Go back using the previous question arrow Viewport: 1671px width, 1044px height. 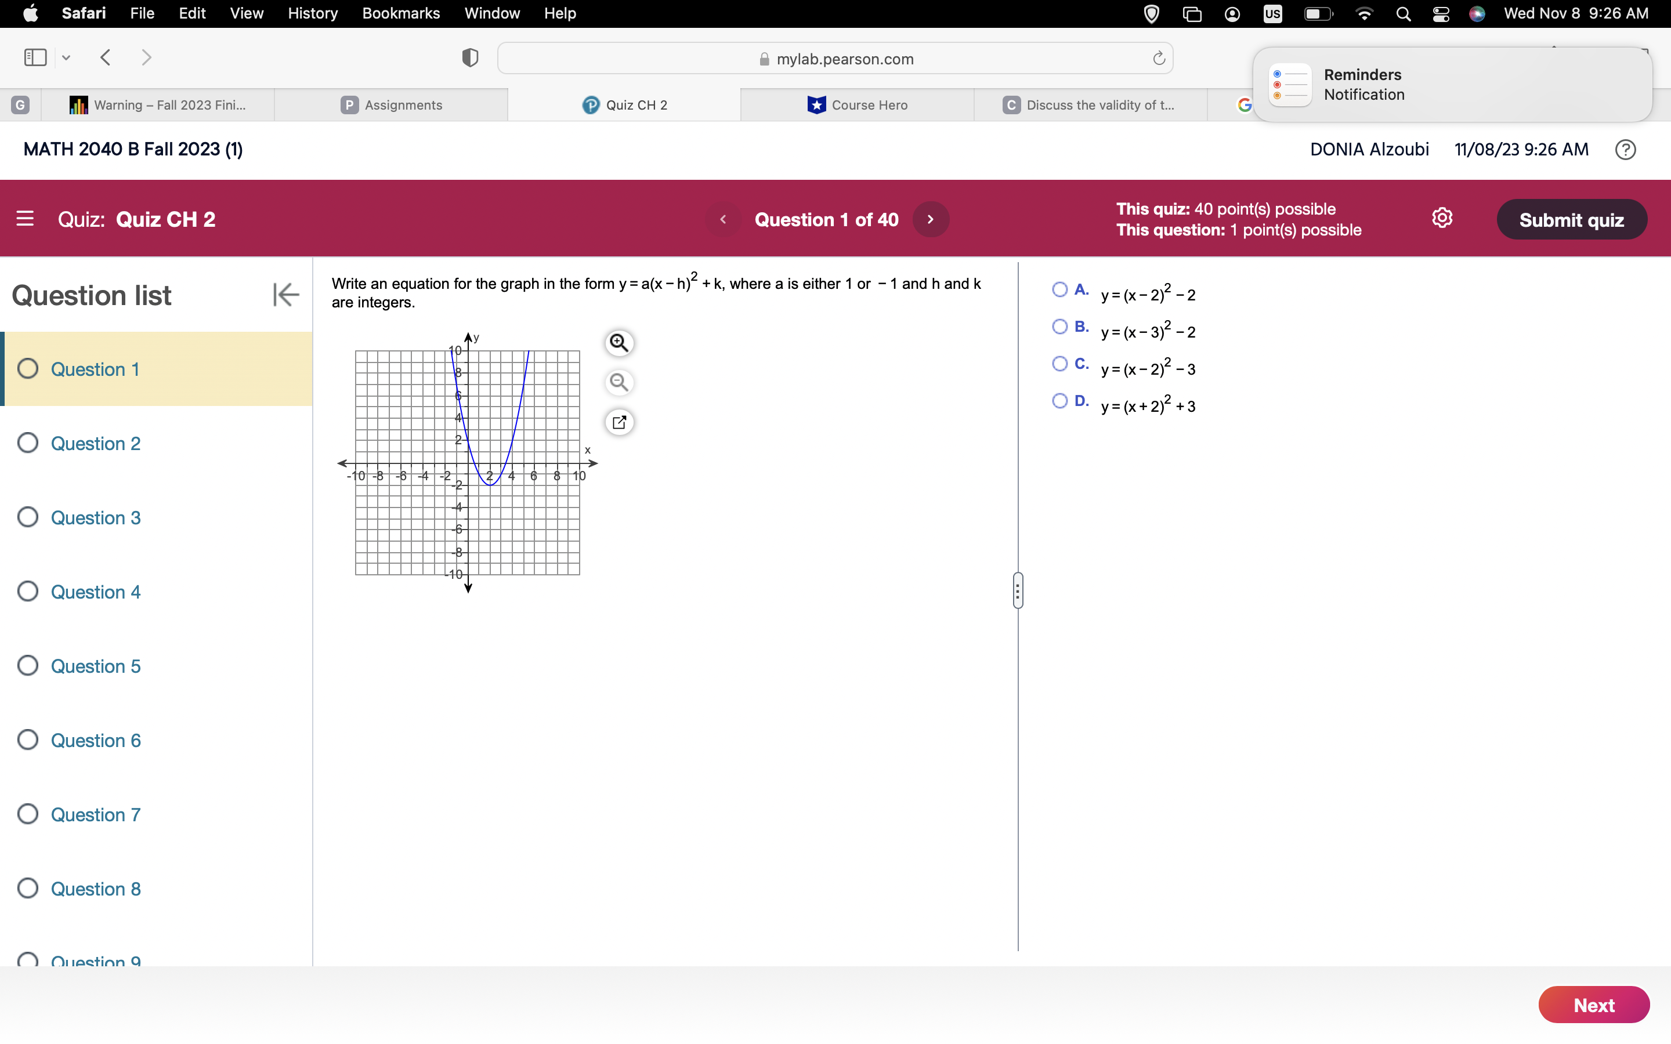click(724, 219)
